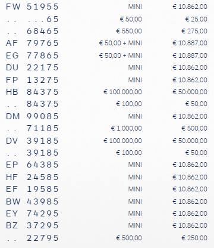This screenshot has height=248, width=214.
Task: Click the € 500,00 prize for 22795
Action: pyautogui.click(x=129, y=238)
